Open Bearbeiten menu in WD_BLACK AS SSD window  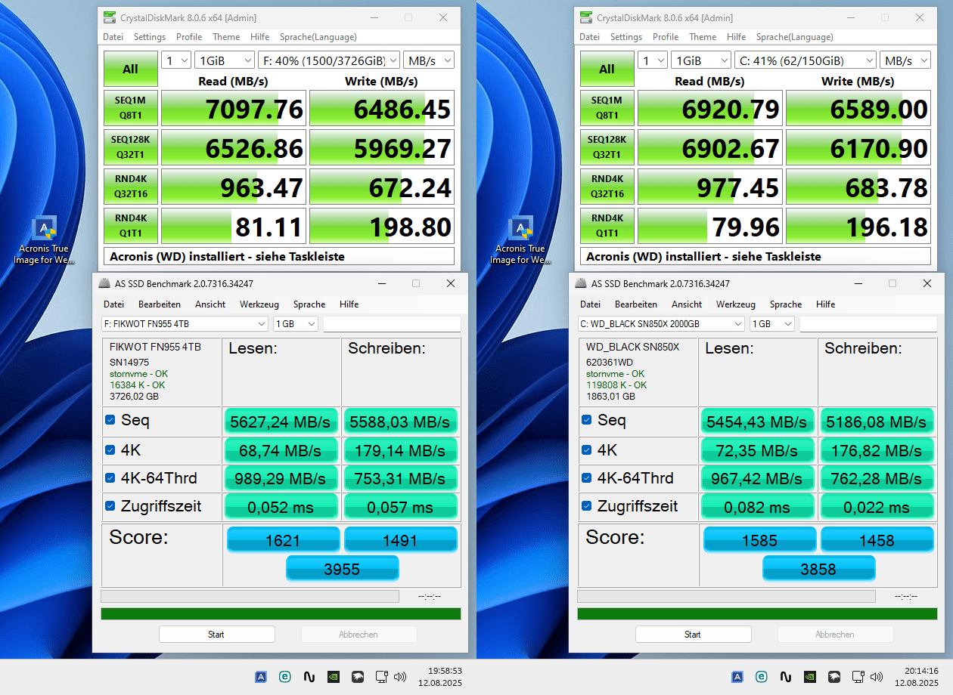(x=636, y=304)
